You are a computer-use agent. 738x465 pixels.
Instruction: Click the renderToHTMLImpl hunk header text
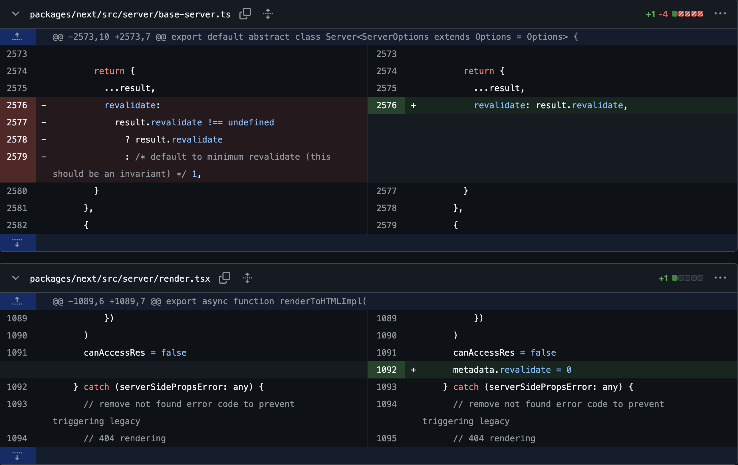209,301
